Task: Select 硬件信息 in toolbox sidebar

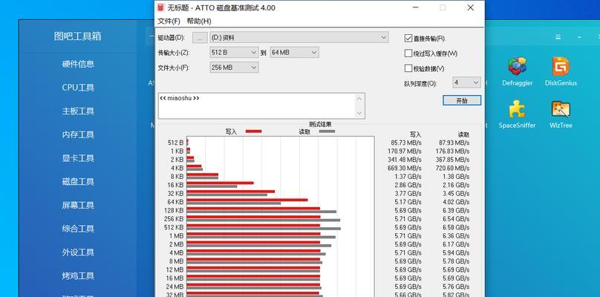Action: [x=78, y=64]
